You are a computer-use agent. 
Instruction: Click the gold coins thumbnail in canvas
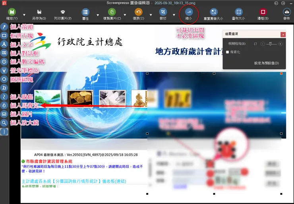(x=80, y=98)
